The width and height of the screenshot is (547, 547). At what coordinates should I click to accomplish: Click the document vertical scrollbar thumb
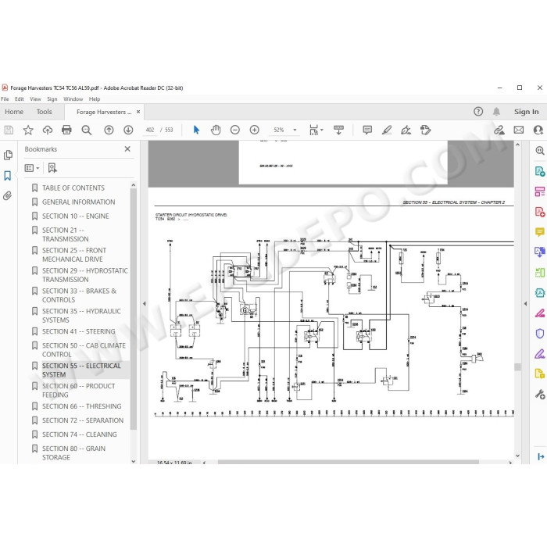tap(517, 366)
